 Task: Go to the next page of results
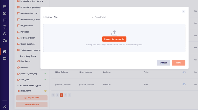pyautogui.click(x=65, y=95)
